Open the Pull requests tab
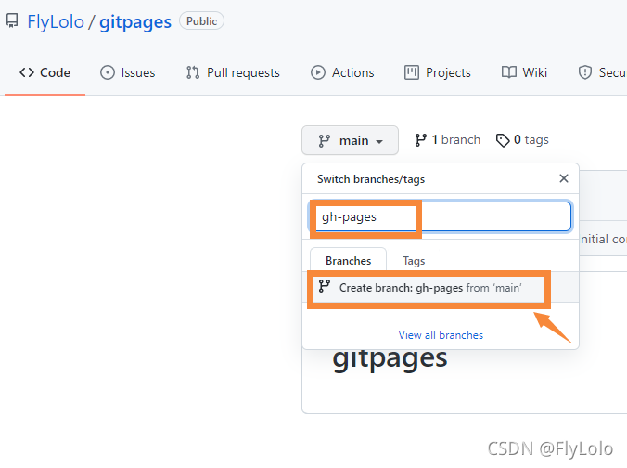 tap(233, 72)
